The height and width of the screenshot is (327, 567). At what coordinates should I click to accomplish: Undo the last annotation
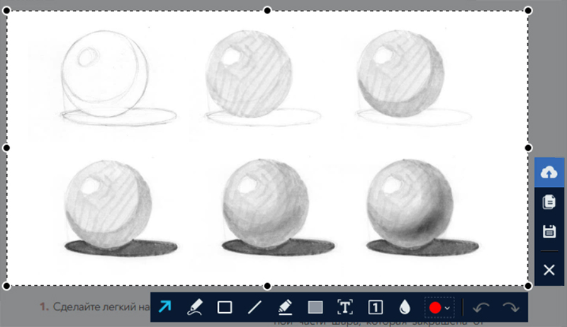click(x=481, y=307)
